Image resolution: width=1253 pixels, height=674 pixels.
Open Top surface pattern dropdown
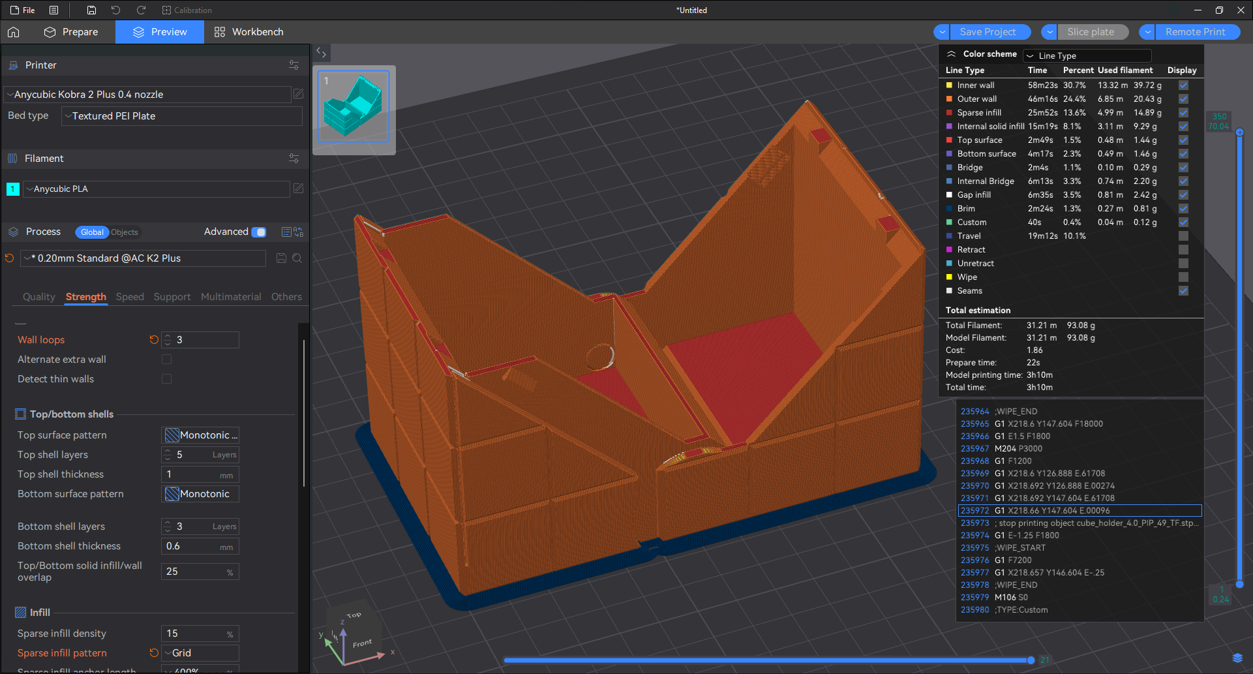click(200, 435)
